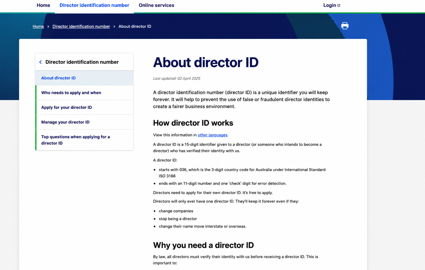Click the sidebar heading Director identification number
Screen dimensions: 425x270
click(x=82, y=62)
